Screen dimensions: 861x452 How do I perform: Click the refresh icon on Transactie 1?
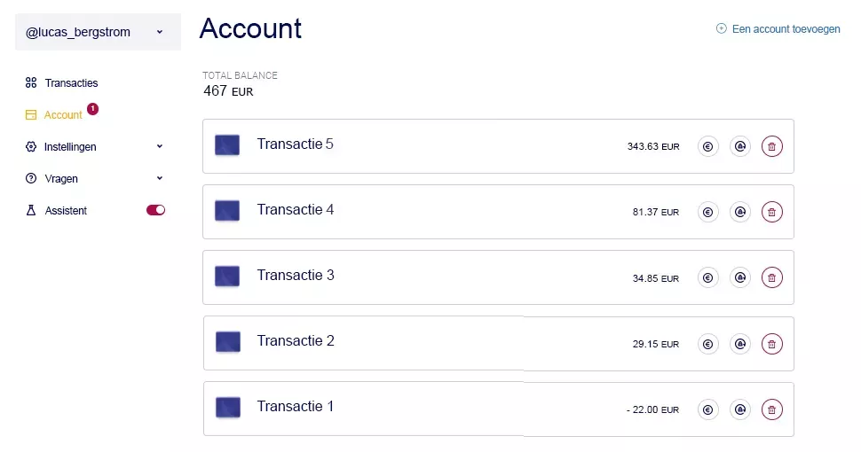coord(739,409)
